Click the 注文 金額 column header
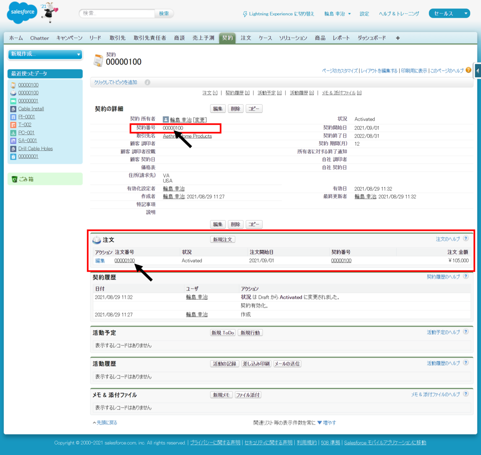481x455 pixels. tap(458, 252)
